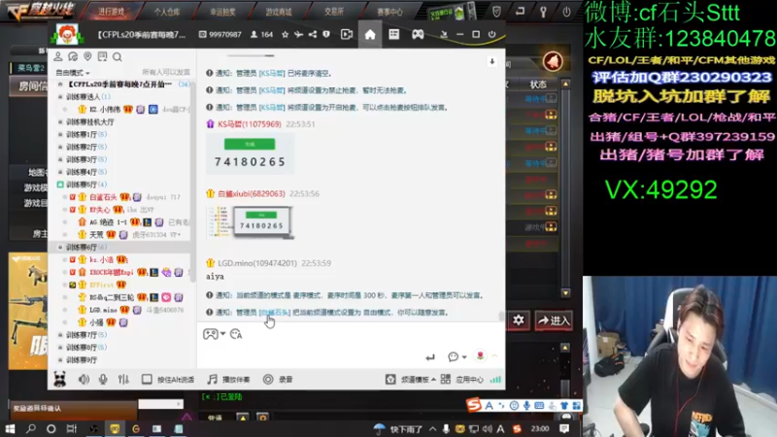Click the shield icon in channel header
This screenshot has height=437, width=777.
pos(326,34)
